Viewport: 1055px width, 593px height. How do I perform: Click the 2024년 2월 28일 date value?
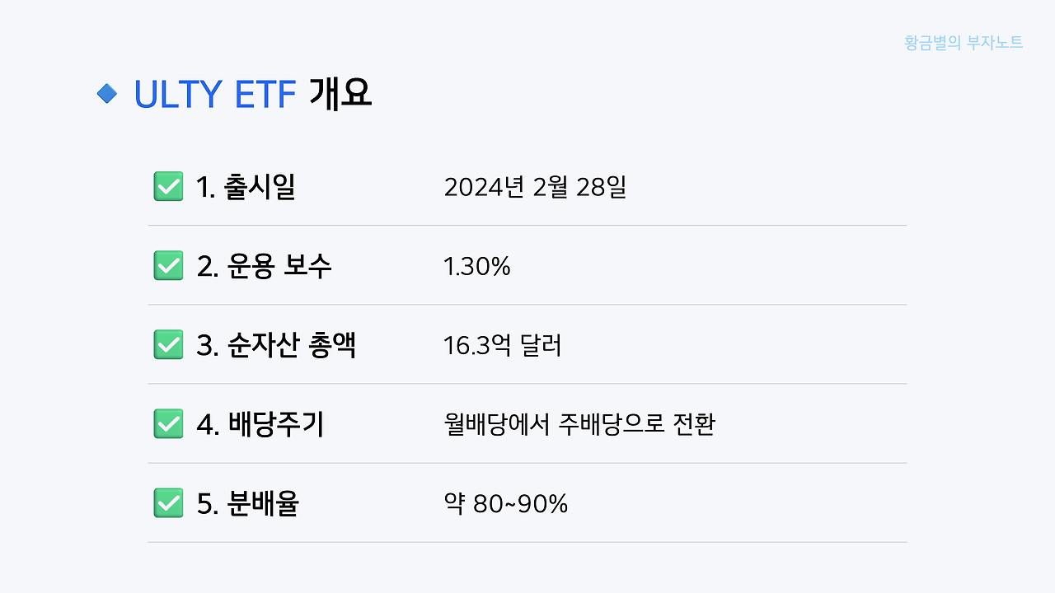(x=535, y=188)
